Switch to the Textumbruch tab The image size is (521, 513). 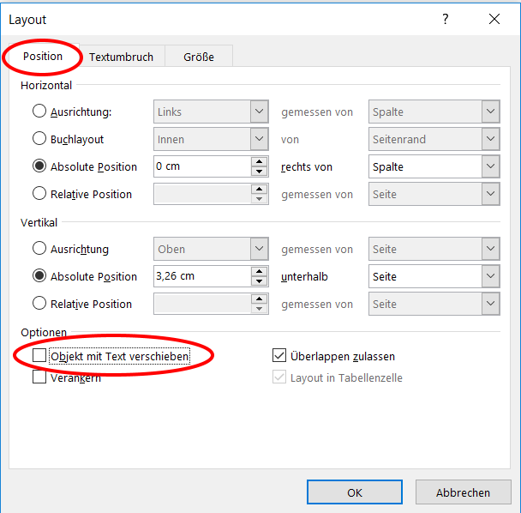pyautogui.click(x=121, y=57)
